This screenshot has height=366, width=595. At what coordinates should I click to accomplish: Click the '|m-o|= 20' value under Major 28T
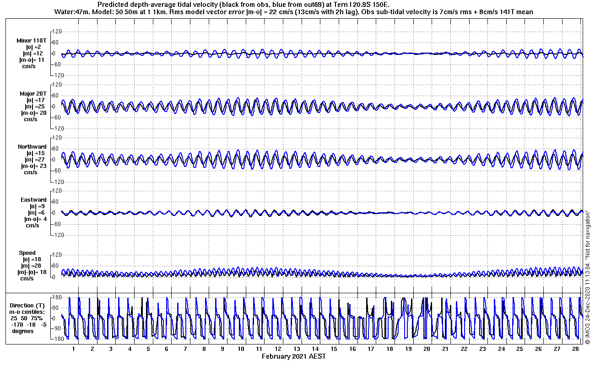point(33,113)
